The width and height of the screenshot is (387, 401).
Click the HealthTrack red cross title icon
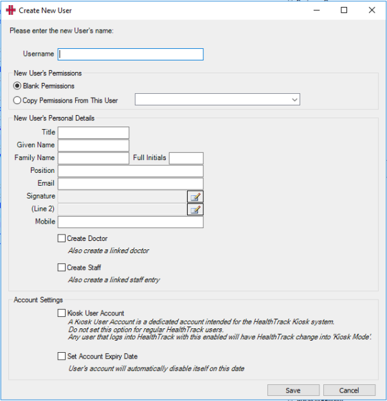click(11, 10)
